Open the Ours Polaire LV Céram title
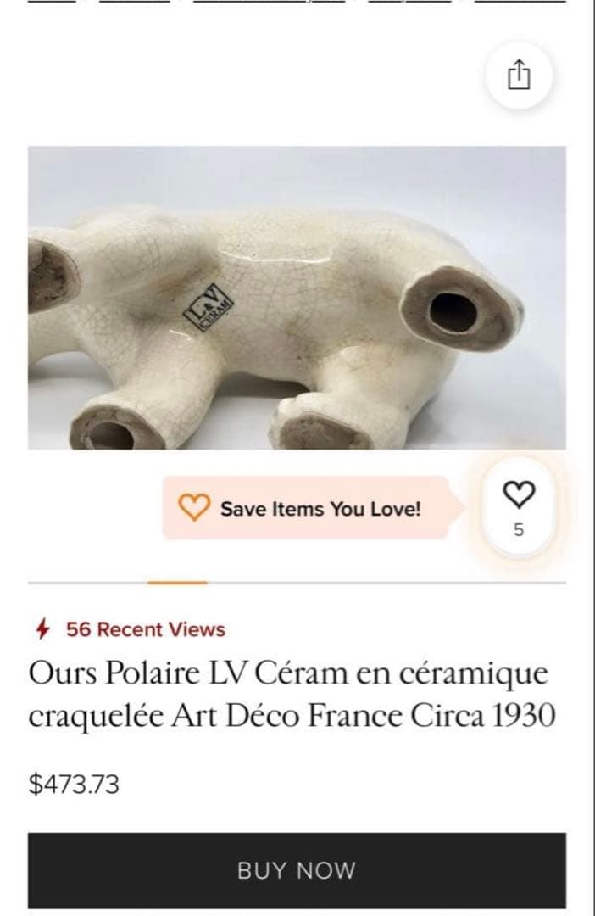595x916 pixels. click(x=292, y=694)
